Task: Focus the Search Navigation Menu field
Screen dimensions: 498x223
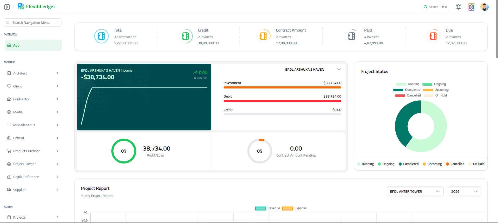Action: click(33, 23)
